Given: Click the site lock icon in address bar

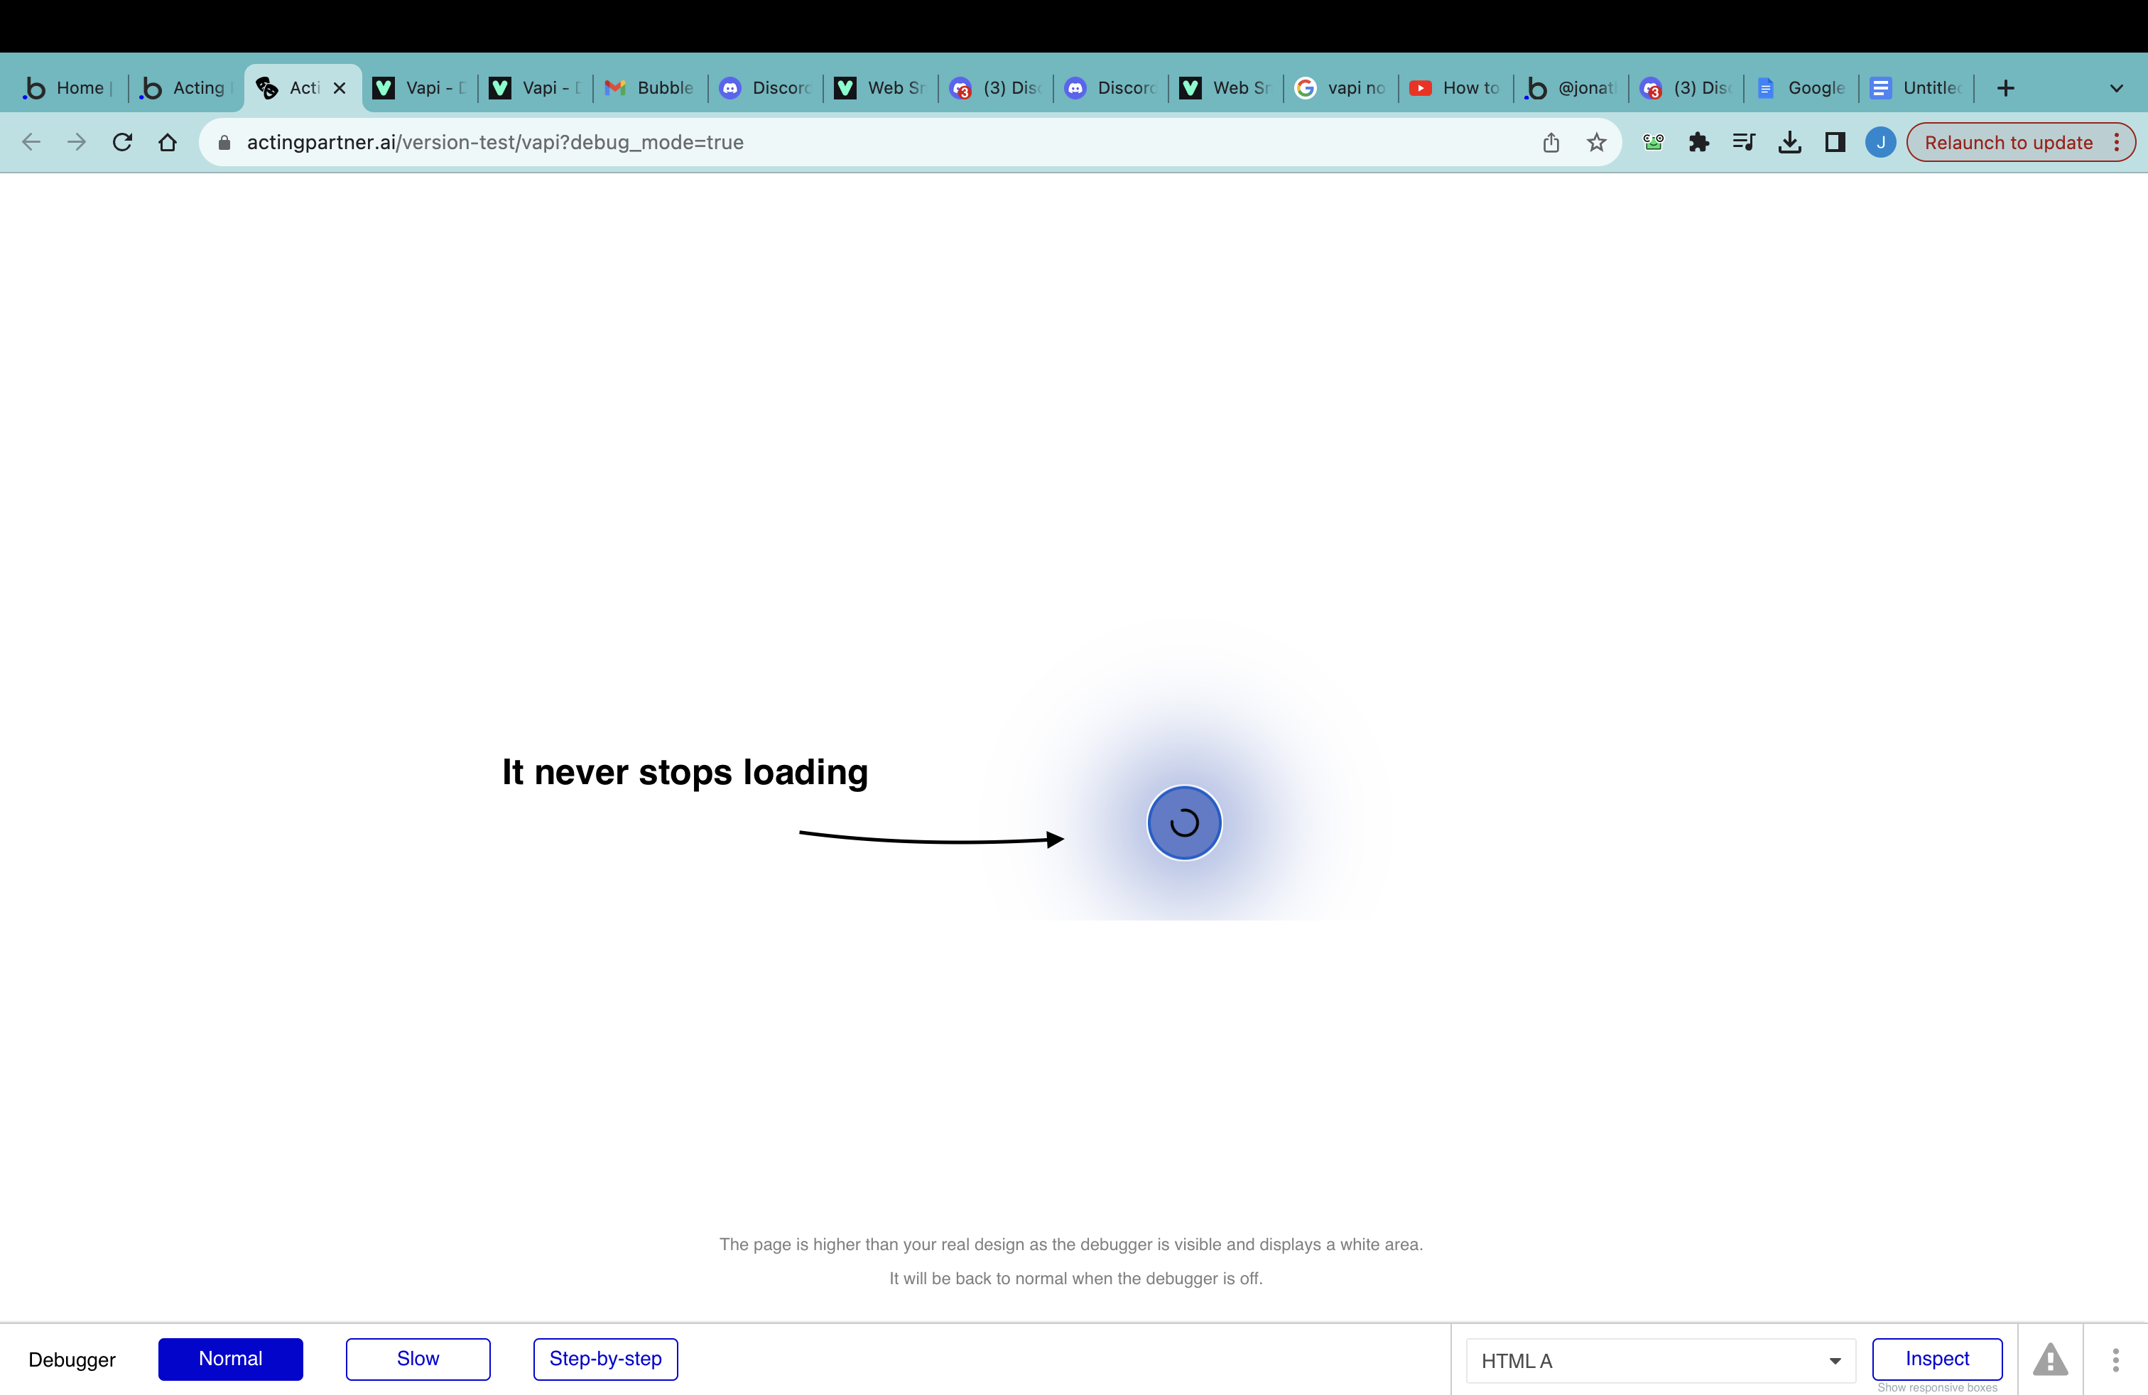Looking at the screenshot, I should point(223,141).
